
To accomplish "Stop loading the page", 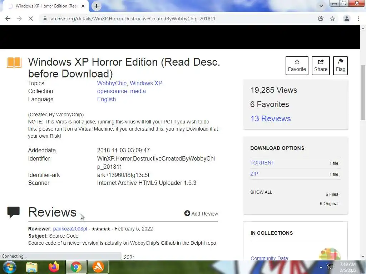I will click(31, 19).
